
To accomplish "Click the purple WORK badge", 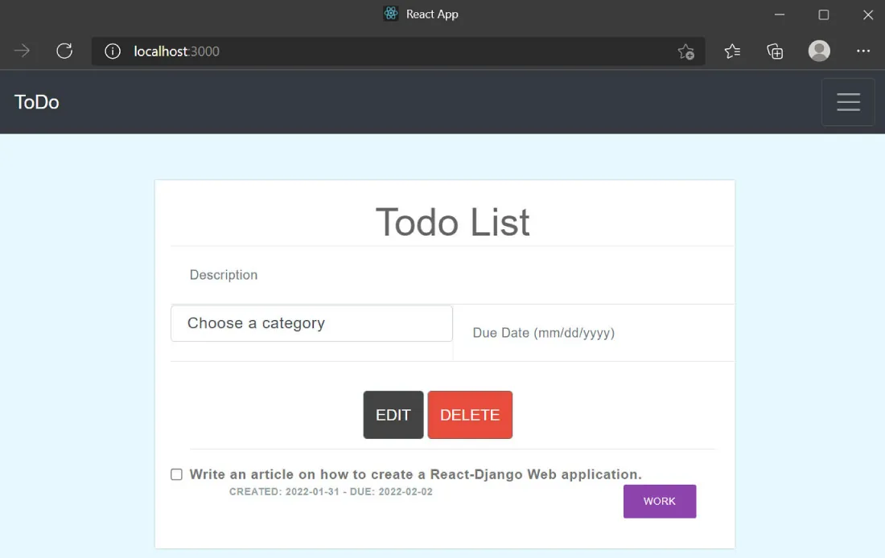I will (x=660, y=501).
